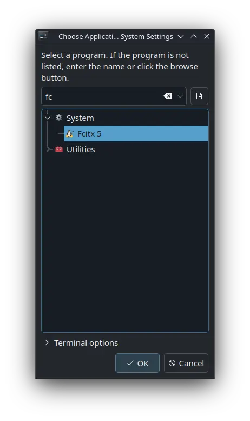Click the Terminal options label

coord(86,343)
